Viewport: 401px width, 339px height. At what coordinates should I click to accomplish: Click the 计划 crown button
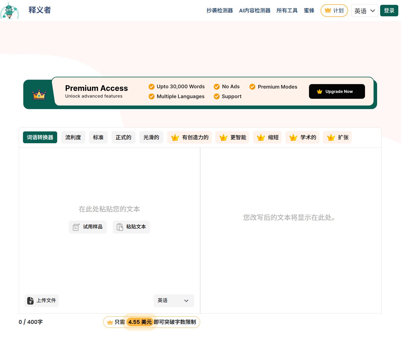(x=334, y=11)
